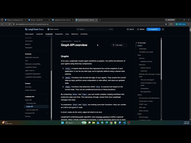191x143 pixels.
Task: Reload the page with the refresh icon
Action: (x=9, y=24)
